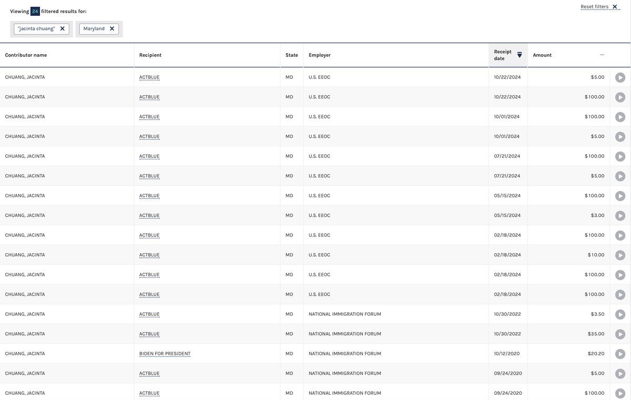Screen dimensions: 631x400
Task: Expand details for the 10/22/2024 $5.00 row
Action: coord(620,77)
